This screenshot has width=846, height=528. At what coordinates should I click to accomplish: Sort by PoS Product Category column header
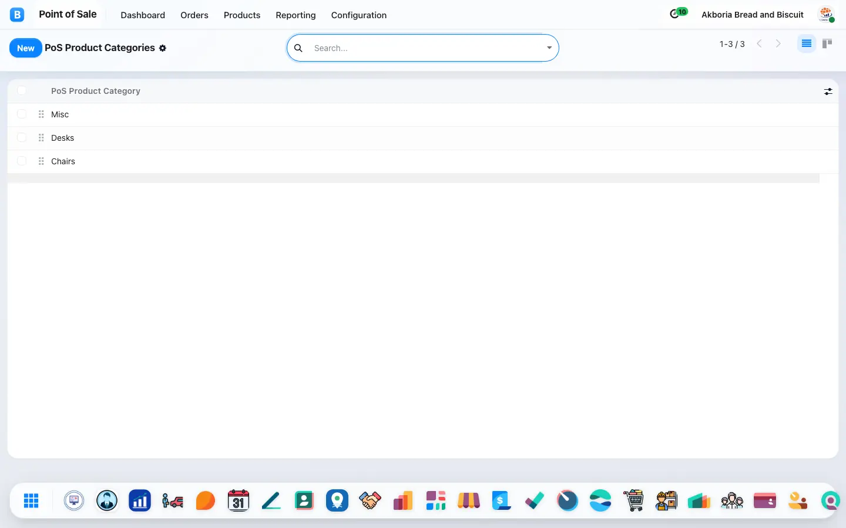tap(96, 91)
